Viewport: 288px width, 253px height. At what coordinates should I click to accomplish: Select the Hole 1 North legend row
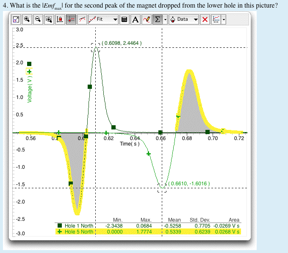tap(78, 226)
